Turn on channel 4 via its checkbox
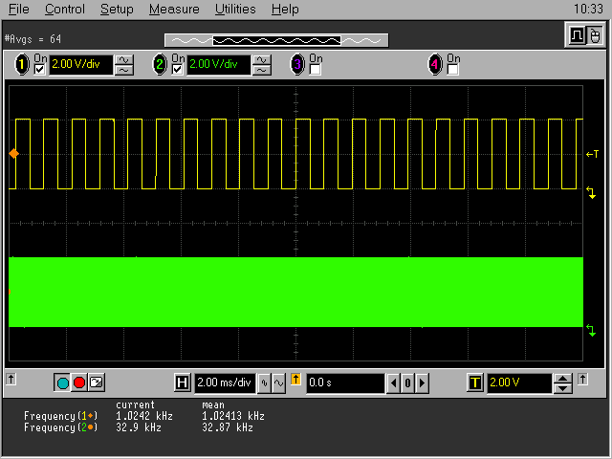The width and height of the screenshot is (612, 459). (453, 70)
